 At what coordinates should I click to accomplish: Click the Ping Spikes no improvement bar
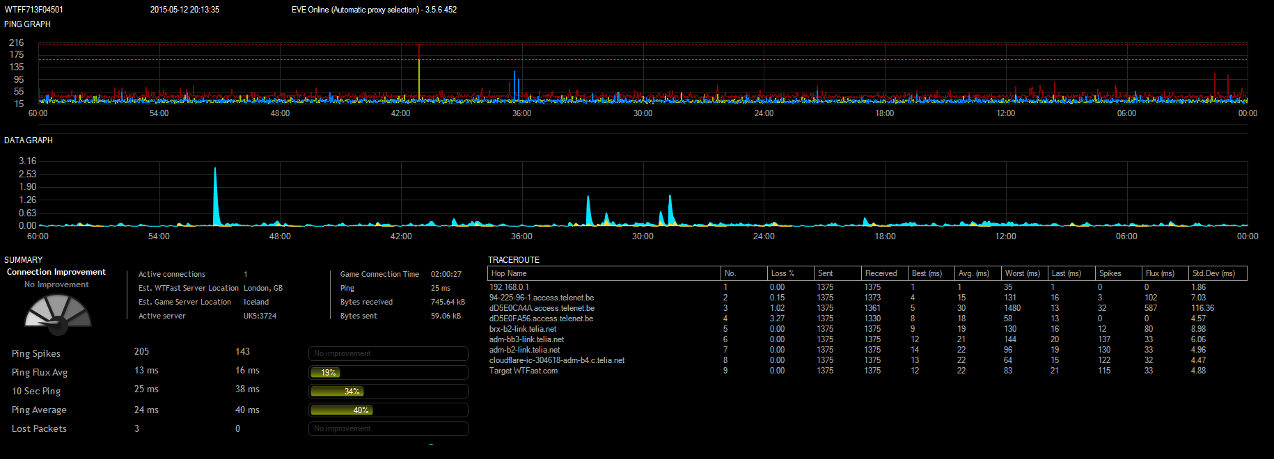tap(388, 353)
